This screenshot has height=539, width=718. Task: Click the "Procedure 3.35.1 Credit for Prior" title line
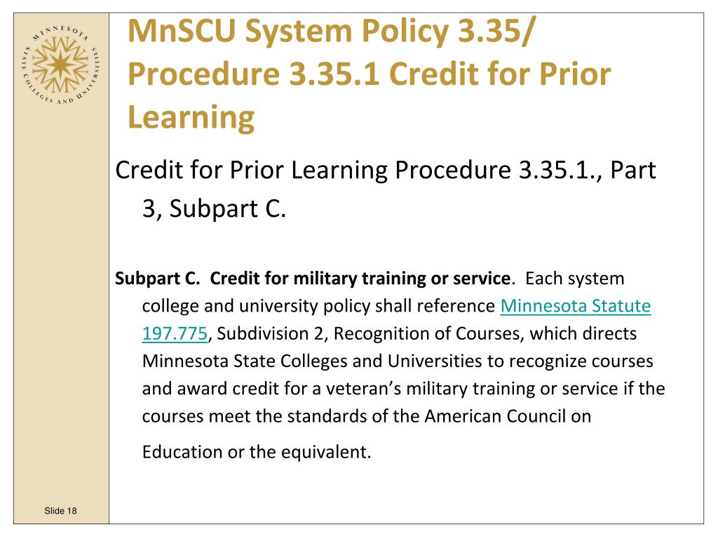coord(369,74)
